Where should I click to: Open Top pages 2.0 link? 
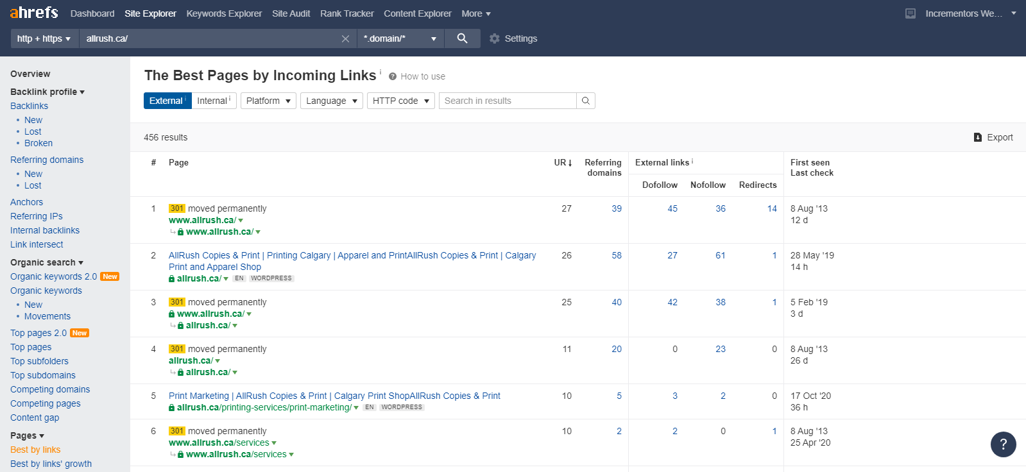pyautogui.click(x=38, y=333)
